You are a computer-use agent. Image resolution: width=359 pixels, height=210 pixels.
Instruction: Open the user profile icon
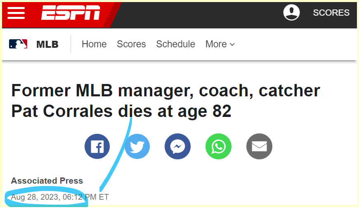click(291, 12)
